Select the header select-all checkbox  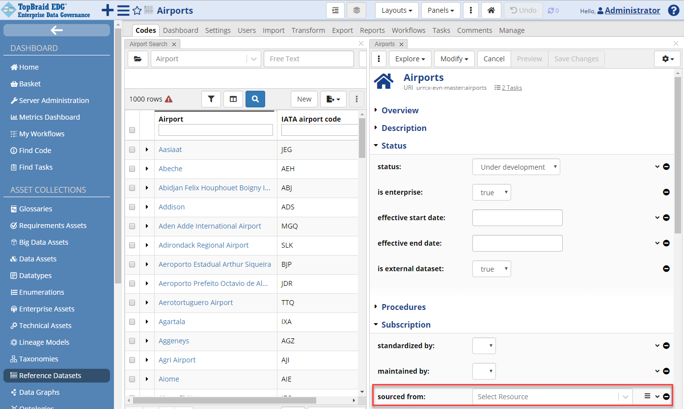[132, 130]
